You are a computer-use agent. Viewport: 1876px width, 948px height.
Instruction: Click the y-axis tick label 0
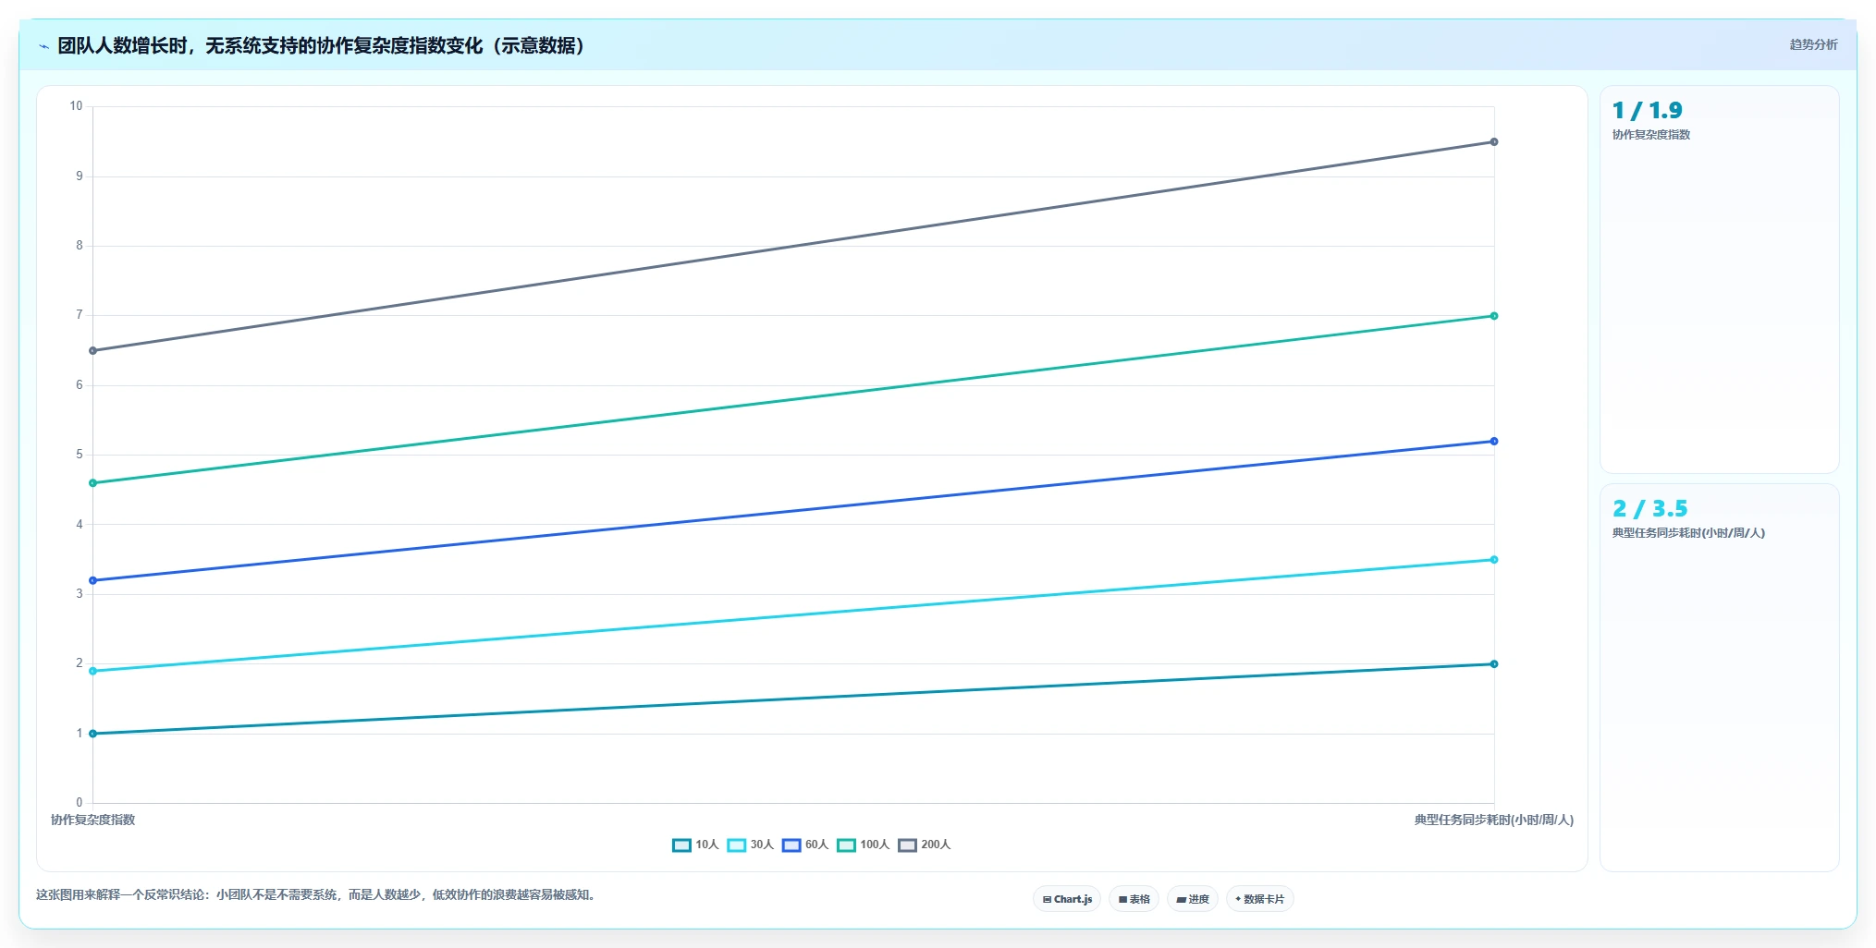click(80, 803)
